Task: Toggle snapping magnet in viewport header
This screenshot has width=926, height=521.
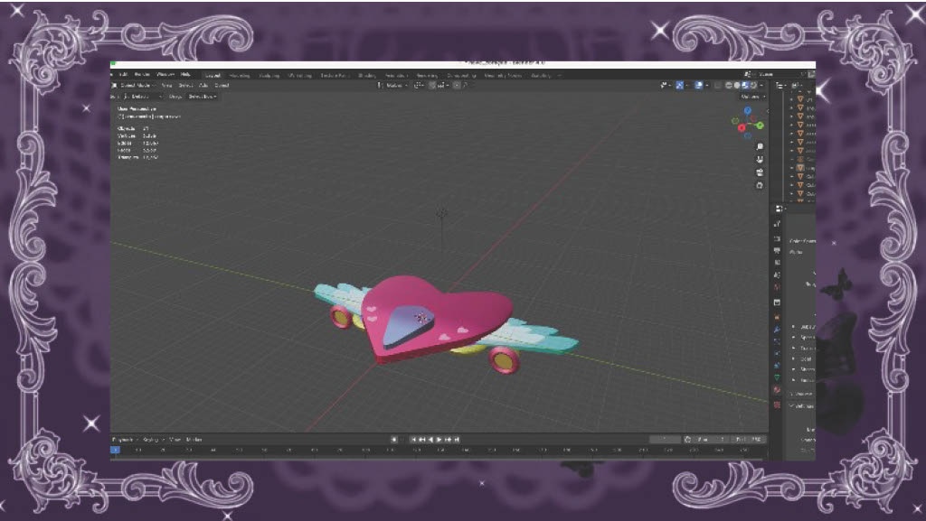Action: click(432, 86)
